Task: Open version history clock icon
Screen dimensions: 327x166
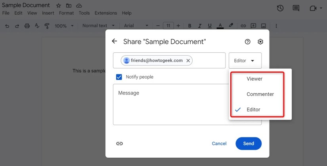Action: (280, 8)
